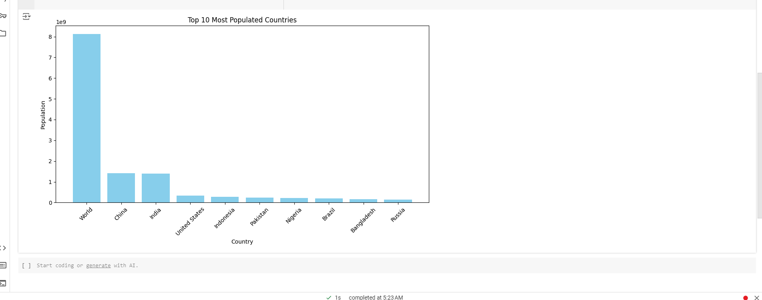Viewport: 762px width, 300px height.
Task: Open the Terminal panel icon
Action: pos(3,283)
